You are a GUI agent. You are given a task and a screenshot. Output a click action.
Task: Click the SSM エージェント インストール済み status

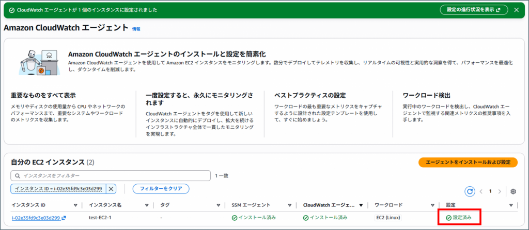tap(254, 218)
